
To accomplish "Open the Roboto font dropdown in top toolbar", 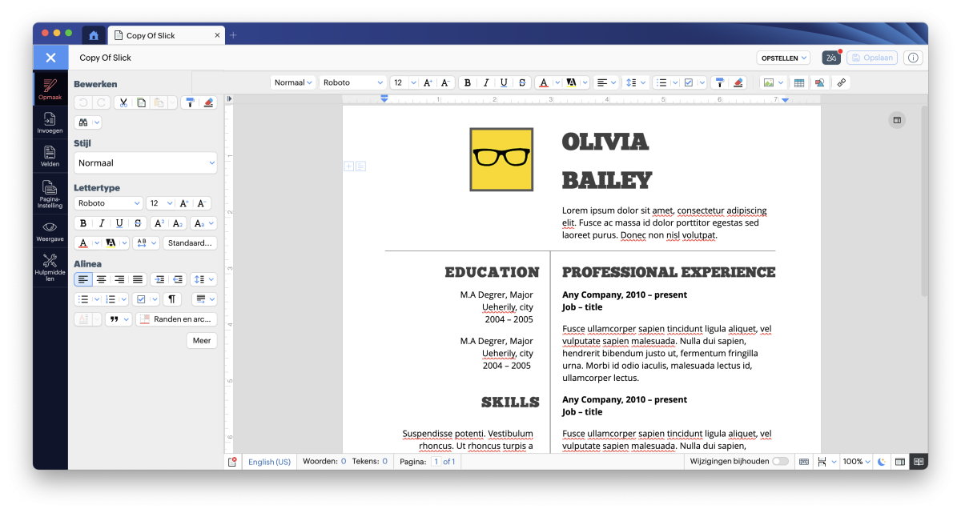I will [352, 82].
